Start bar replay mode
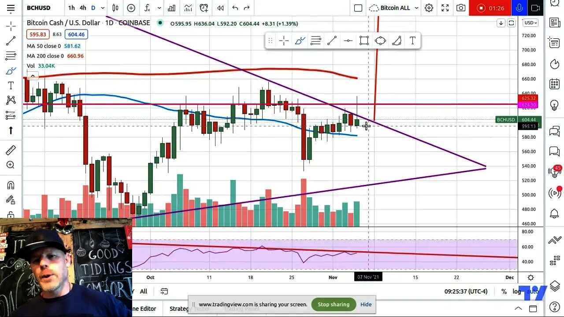The image size is (564, 317). click(220, 8)
